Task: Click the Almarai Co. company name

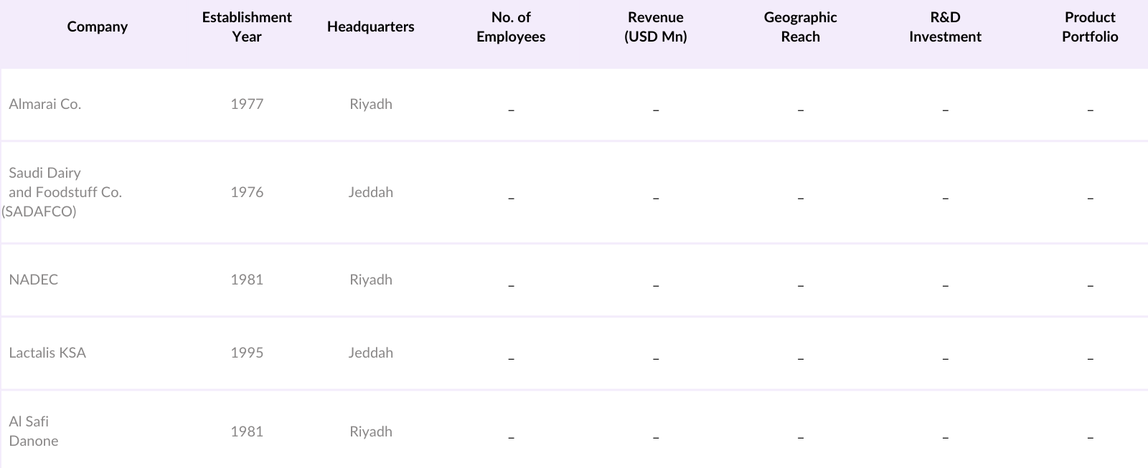Action: tap(45, 104)
